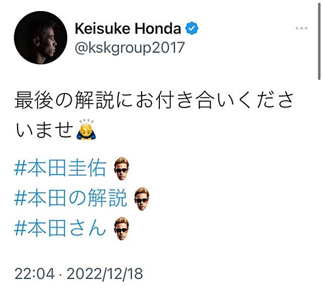The height and width of the screenshot is (290, 323).
Task: Click the 22:04 timestamp
Action: tap(35, 274)
